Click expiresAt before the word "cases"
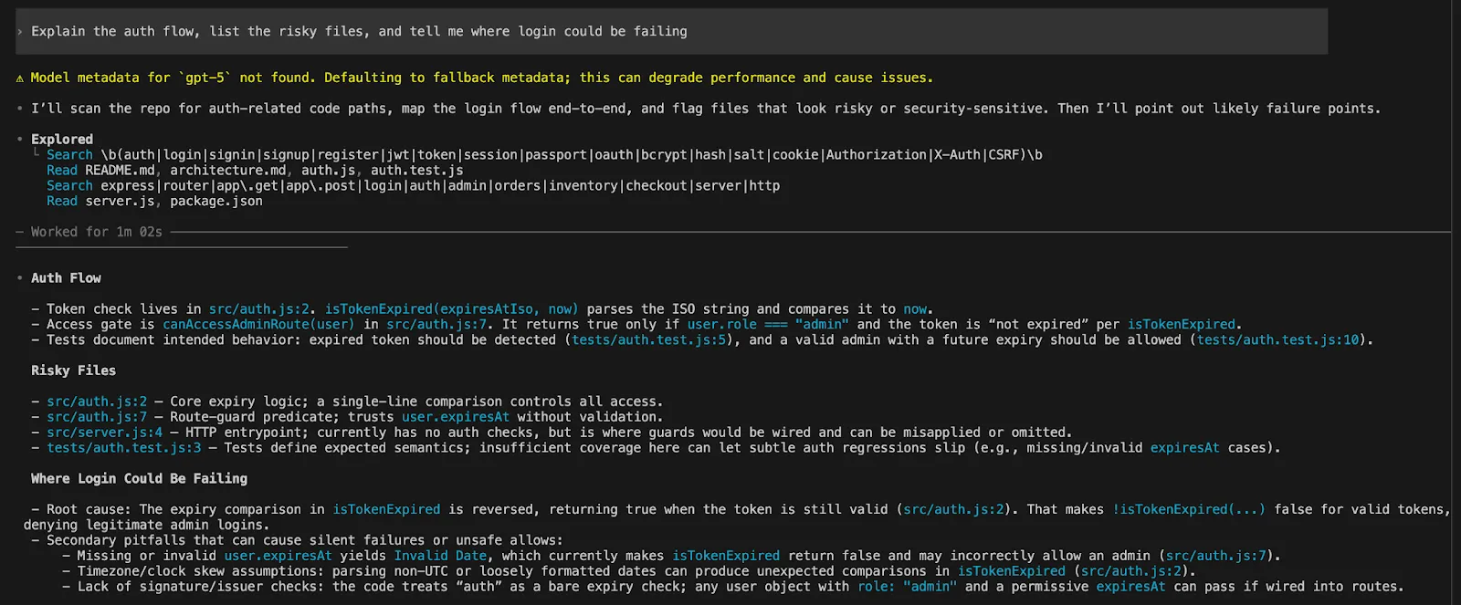Screen dimensions: 1461x605 pos(1184,449)
